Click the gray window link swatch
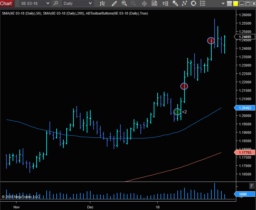This screenshot has width=256, height=210. (229, 4)
